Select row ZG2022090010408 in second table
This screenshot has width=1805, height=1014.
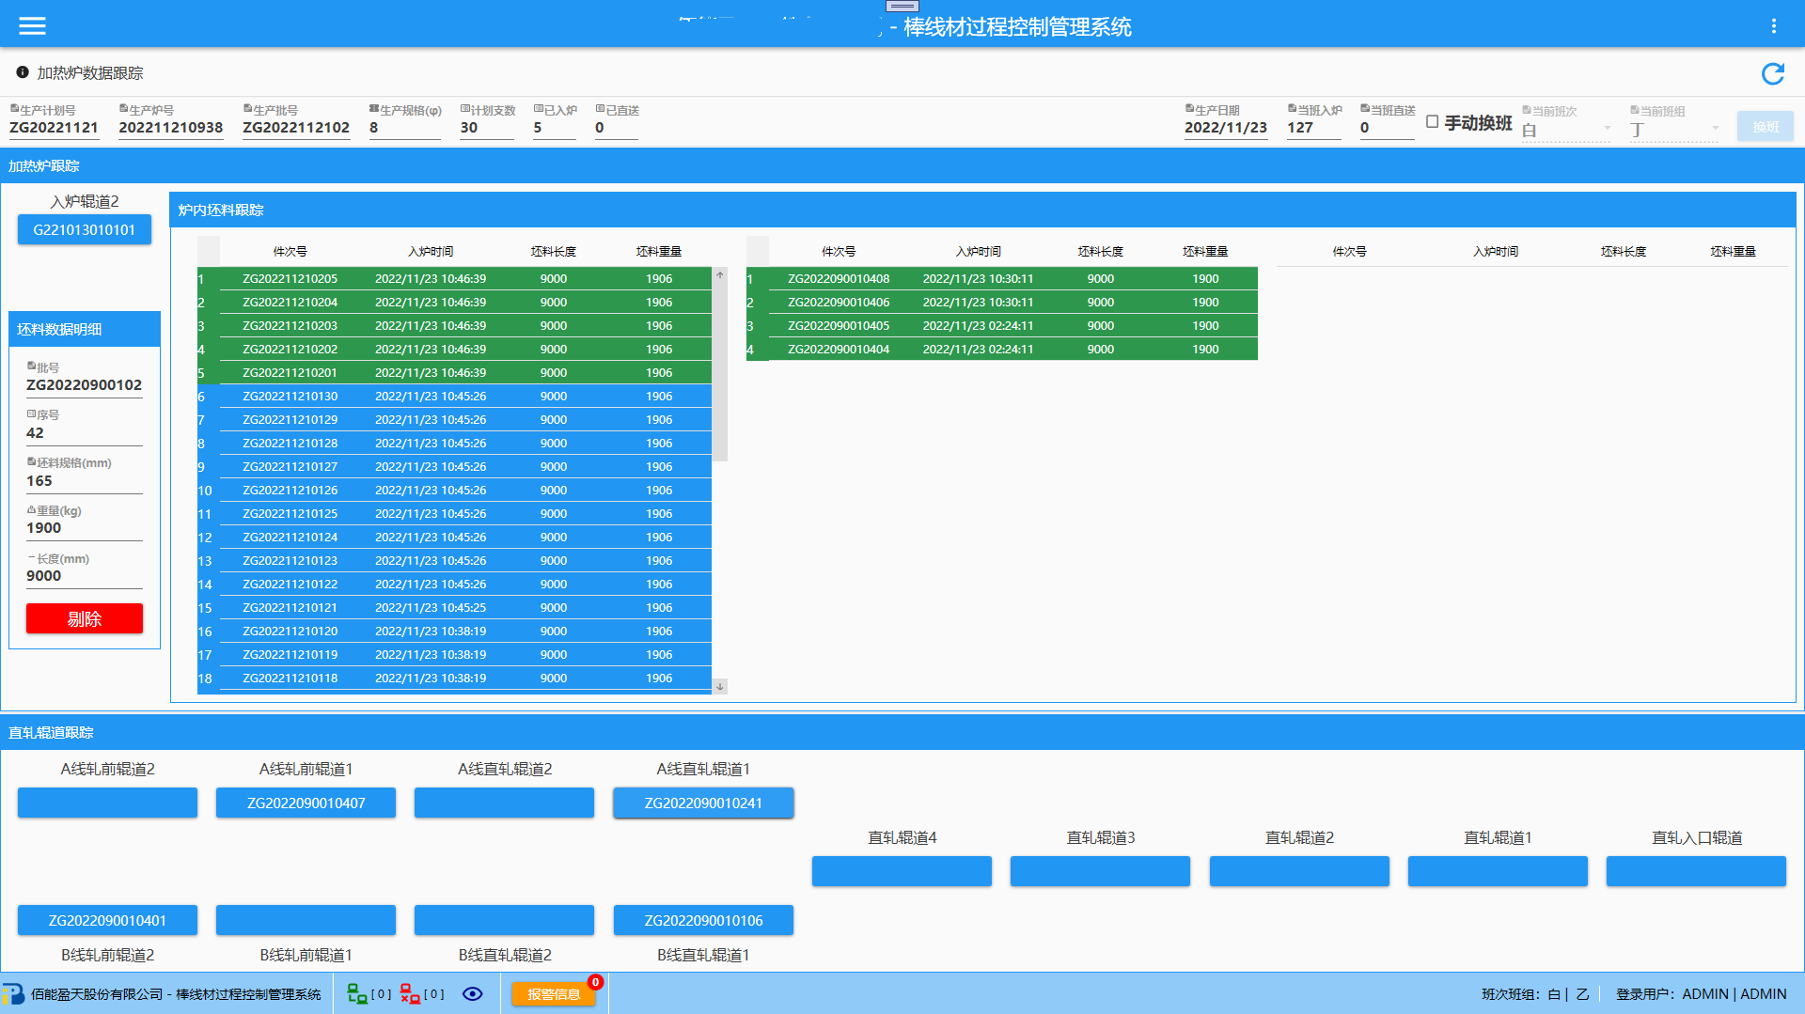[x=1002, y=278]
